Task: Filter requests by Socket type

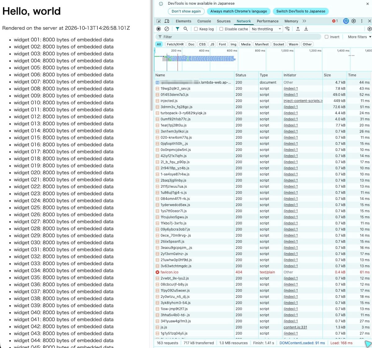Action: [x=279, y=44]
